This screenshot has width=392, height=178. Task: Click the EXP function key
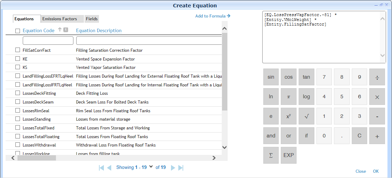[x=288, y=155]
